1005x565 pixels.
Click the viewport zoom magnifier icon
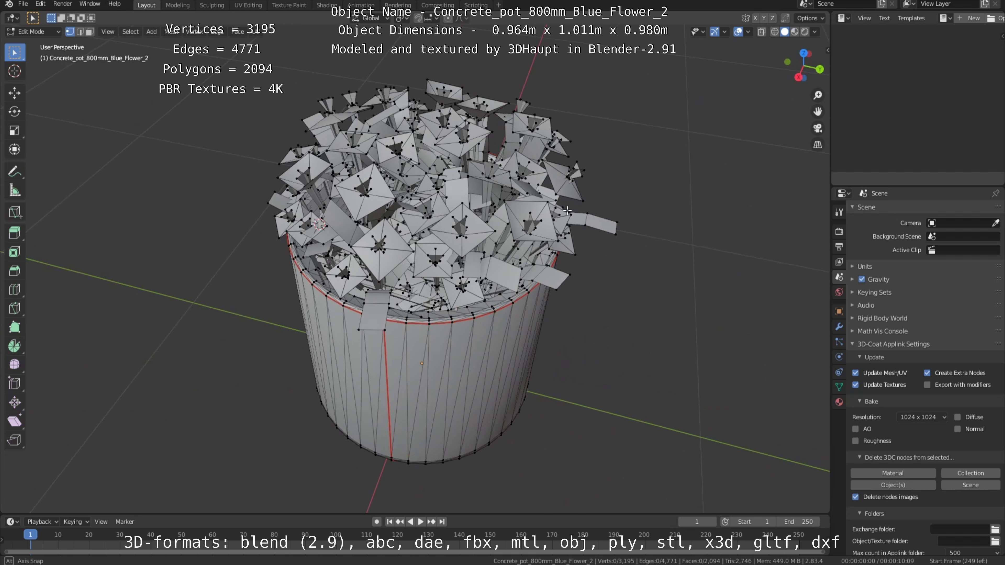[817, 95]
